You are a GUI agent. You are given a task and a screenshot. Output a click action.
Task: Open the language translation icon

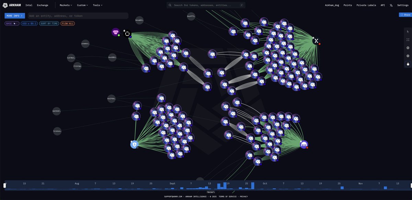point(391,5)
